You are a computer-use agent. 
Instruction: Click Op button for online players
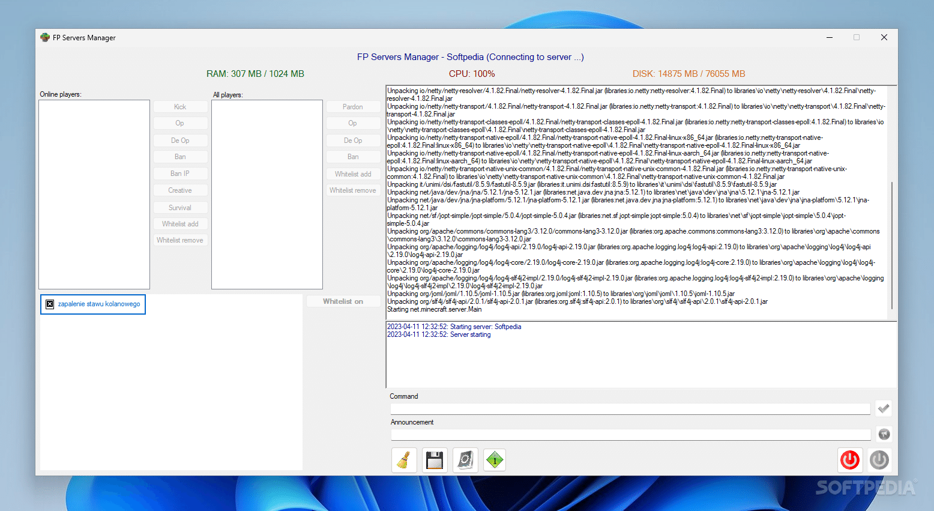pos(180,123)
